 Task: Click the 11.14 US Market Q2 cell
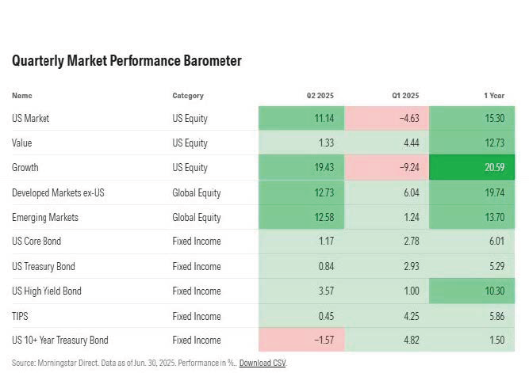[x=301, y=118]
